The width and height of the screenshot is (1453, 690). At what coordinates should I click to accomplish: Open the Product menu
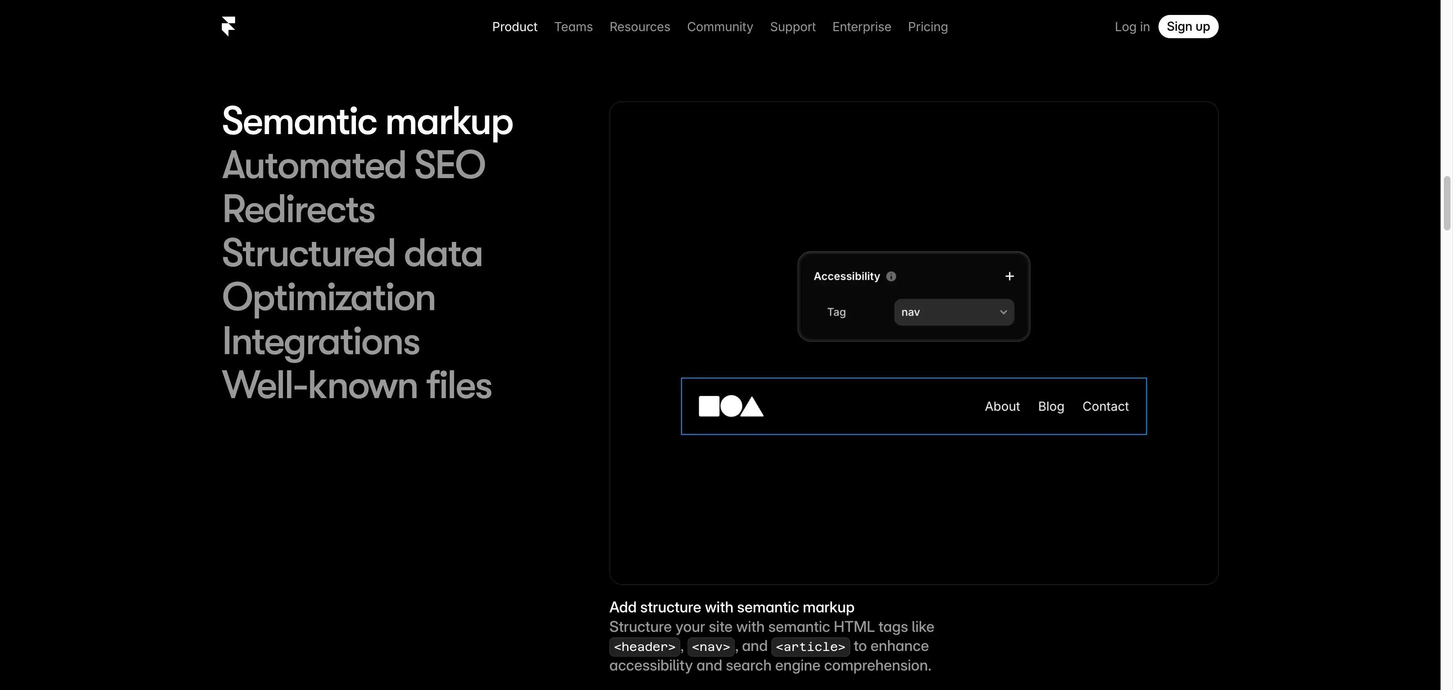[x=514, y=27]
